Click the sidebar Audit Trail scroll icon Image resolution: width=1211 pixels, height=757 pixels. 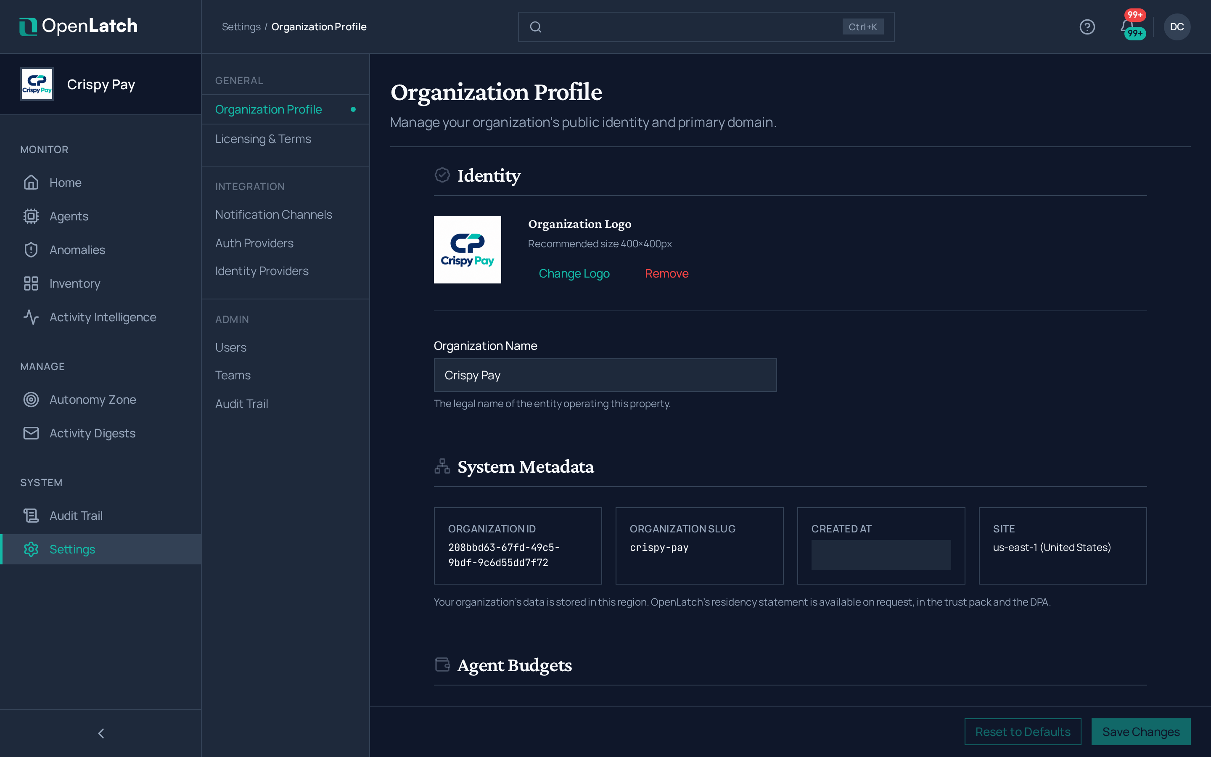click(31, 516)
